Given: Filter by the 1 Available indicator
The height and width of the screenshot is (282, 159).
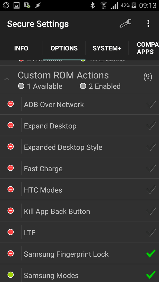Looking at the screenshot, I should pyautogui.click(x=40, y=86).
